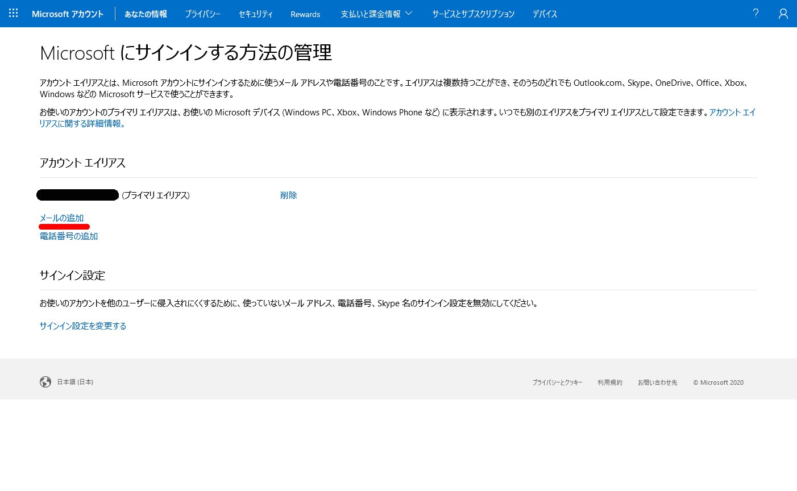Click the globe language icon
This screenshot has width=797, height=491.
45,382
